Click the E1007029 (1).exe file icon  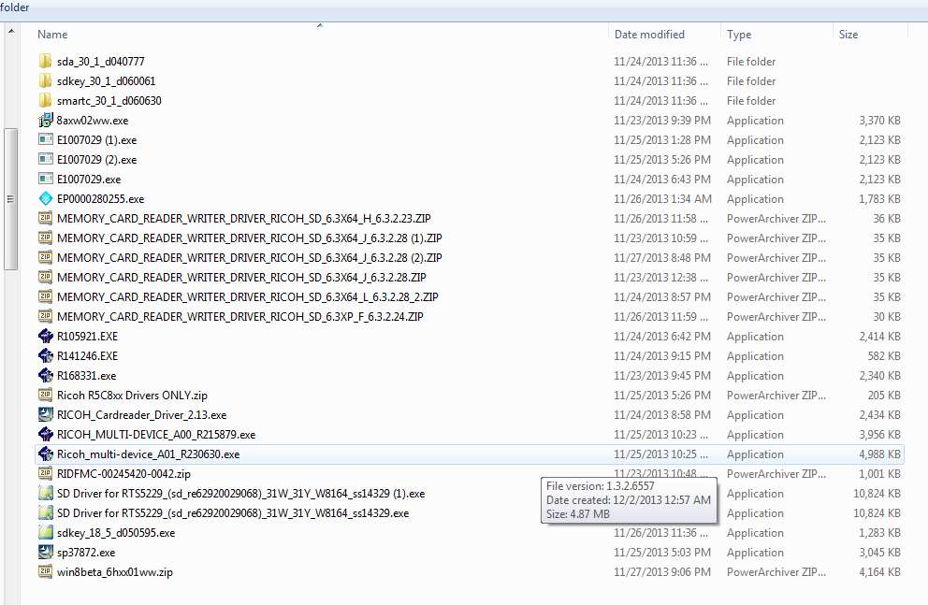(x=46, y=139)
